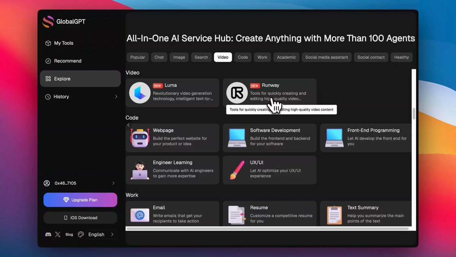The image size is (456, 257).
Task: Click the Luma NEW badge
Action: pos(157,86)
